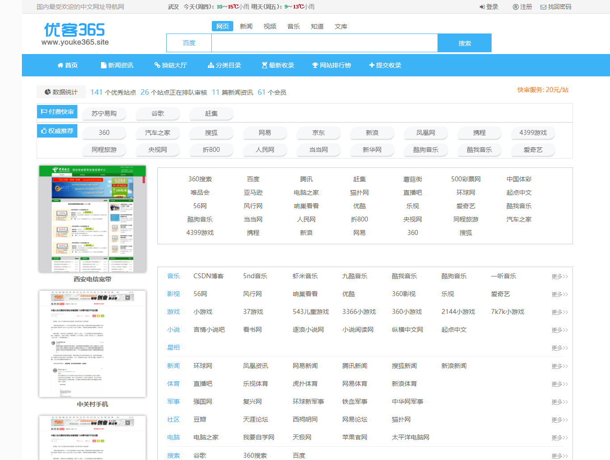Click 国内最受欢迎的中文网址导航网 header text
This screenshot has width=610, height=460.
click(x=80, y=7)
